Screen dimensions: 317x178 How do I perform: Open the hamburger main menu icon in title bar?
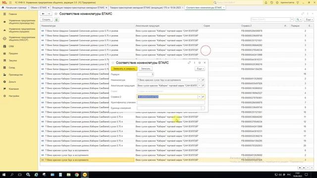tap(10, 2)
